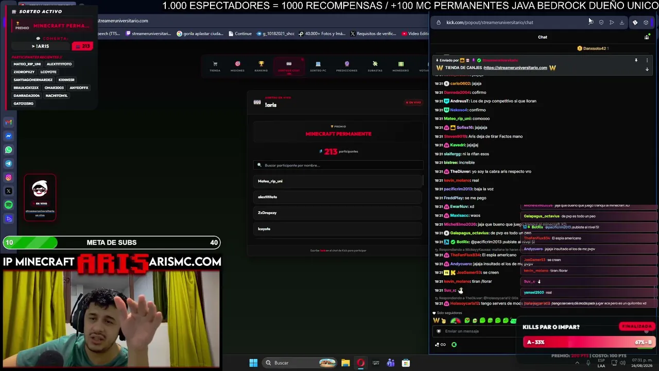The image size is (659, 371).
Task: Open X icon in browser sidebar
Action: pyautogui.click(x=8, y=191)
